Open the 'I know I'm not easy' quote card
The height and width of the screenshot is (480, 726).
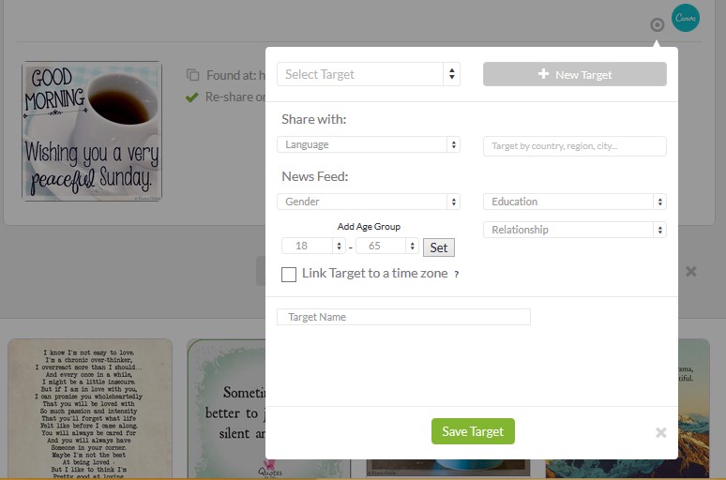[90, 408]
